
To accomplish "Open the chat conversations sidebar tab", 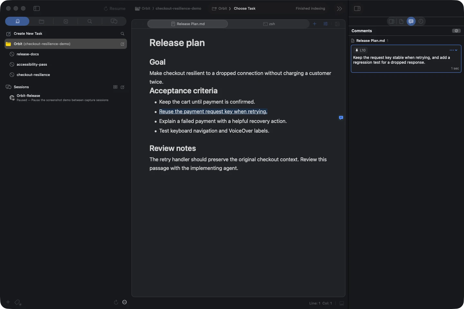I will 114,21.
